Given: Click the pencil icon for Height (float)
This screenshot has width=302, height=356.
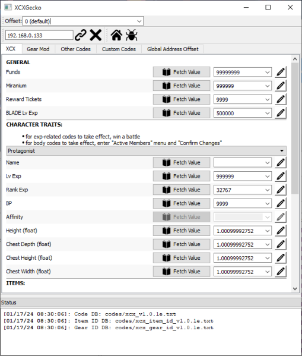Looking at the screenshot, I should pyautogui.click(x=281, y=231).
